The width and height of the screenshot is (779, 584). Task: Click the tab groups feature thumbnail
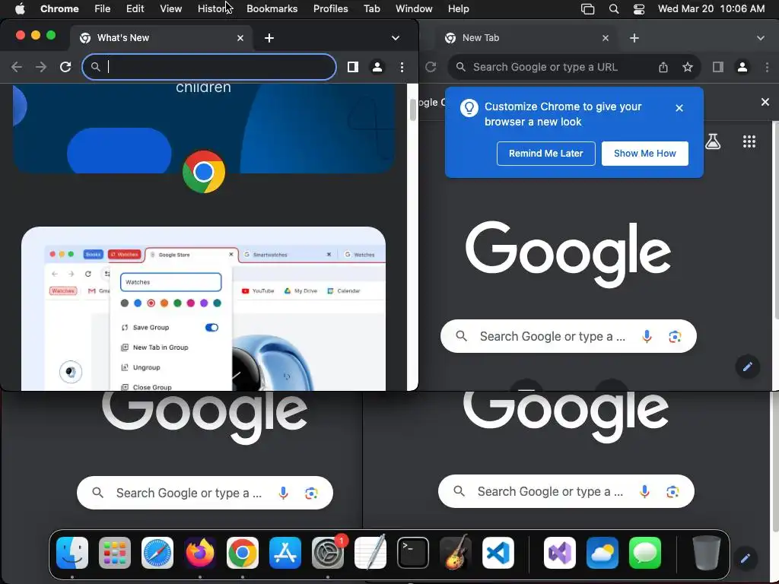[x=203, y=309]
